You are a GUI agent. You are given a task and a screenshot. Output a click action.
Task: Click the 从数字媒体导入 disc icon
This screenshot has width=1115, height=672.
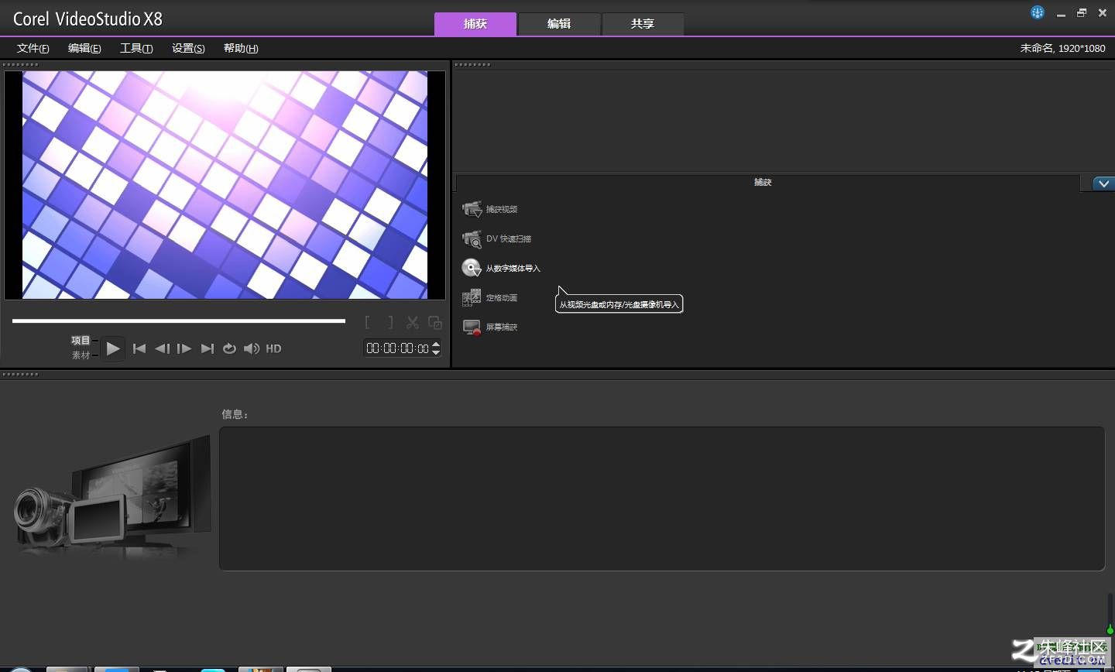click(472, 268)
